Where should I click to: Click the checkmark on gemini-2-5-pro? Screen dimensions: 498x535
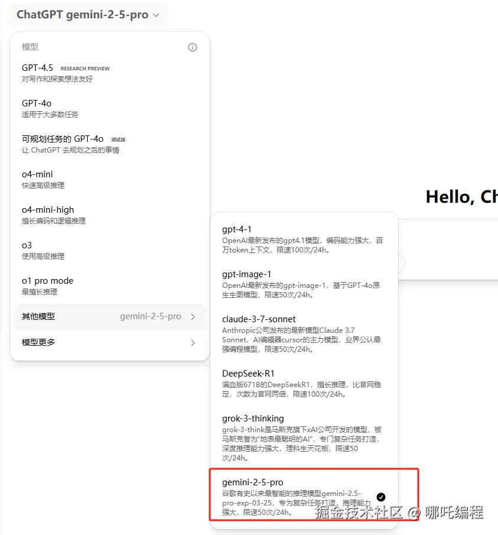(381, 497)
